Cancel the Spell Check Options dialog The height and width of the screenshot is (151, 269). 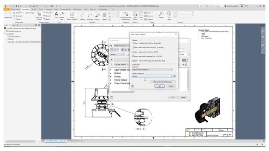coord(171,86)
